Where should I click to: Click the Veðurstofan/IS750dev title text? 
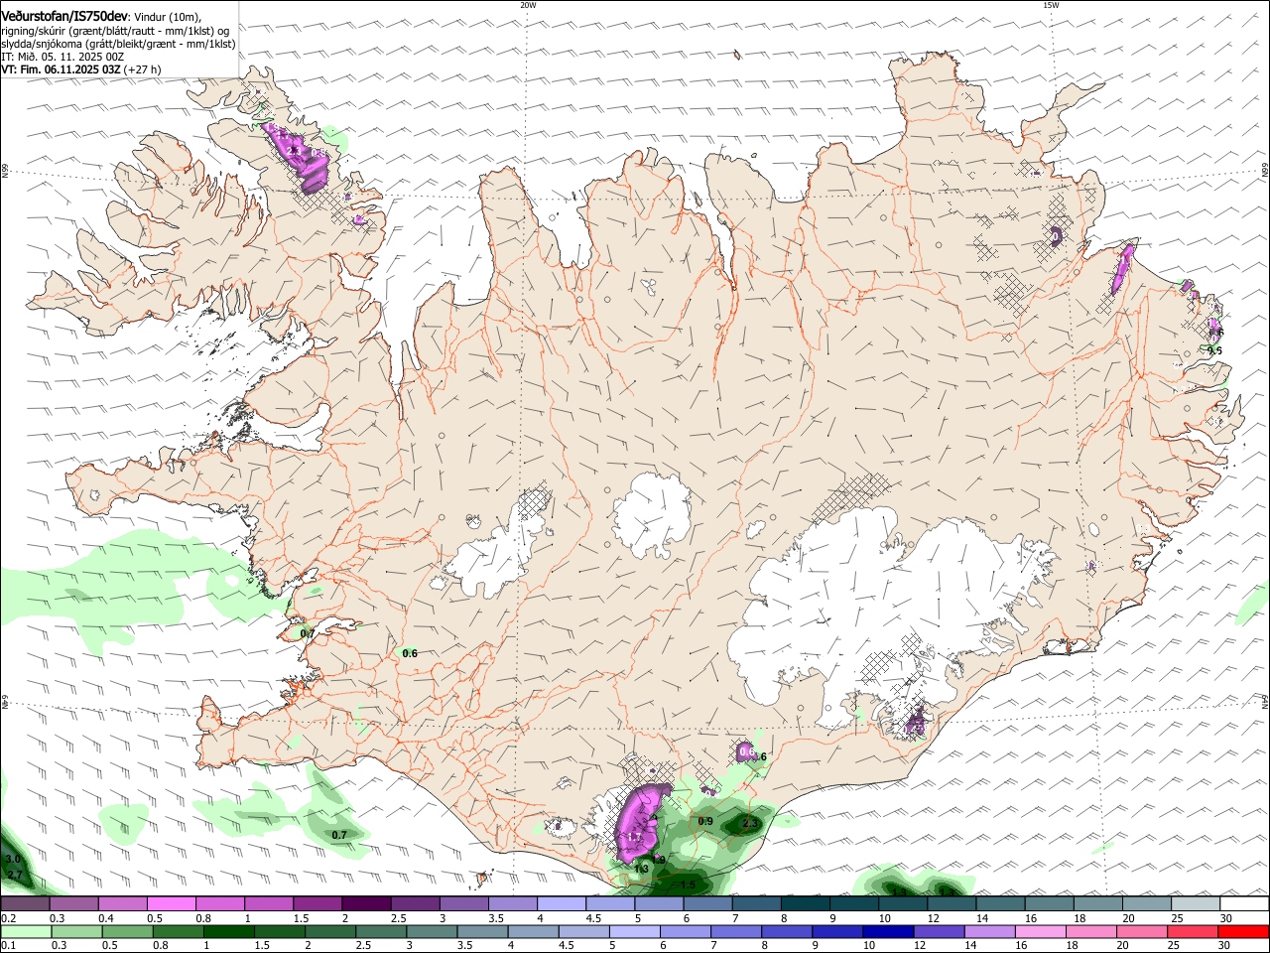tap(64, 16)
